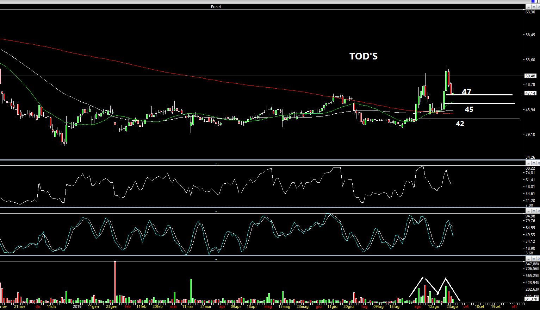The height and width of the screenshot is (310, 540).
Task: Click the 18,90 stochastic scale value
Action: 530,248
